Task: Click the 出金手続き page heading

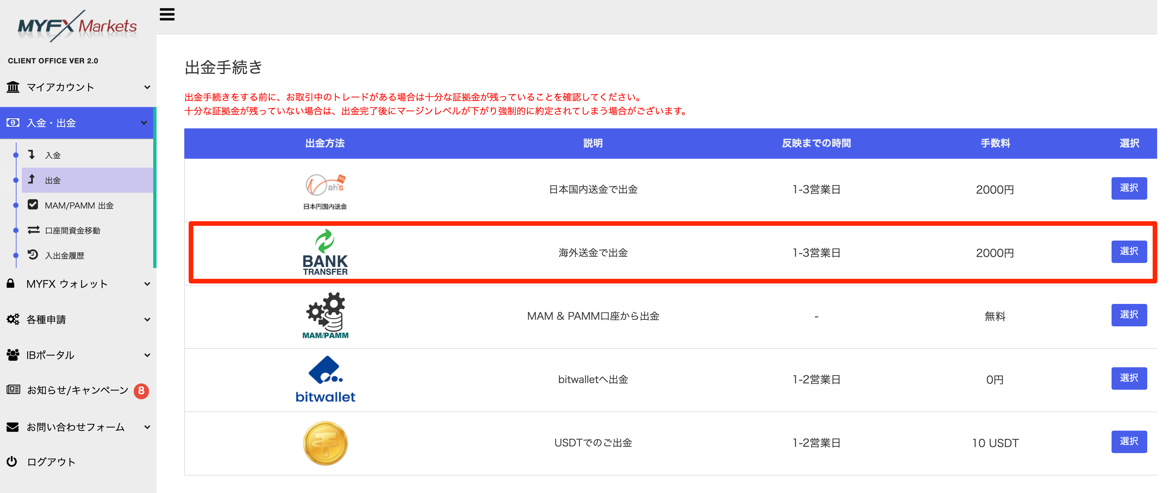Action: point(223,67)
